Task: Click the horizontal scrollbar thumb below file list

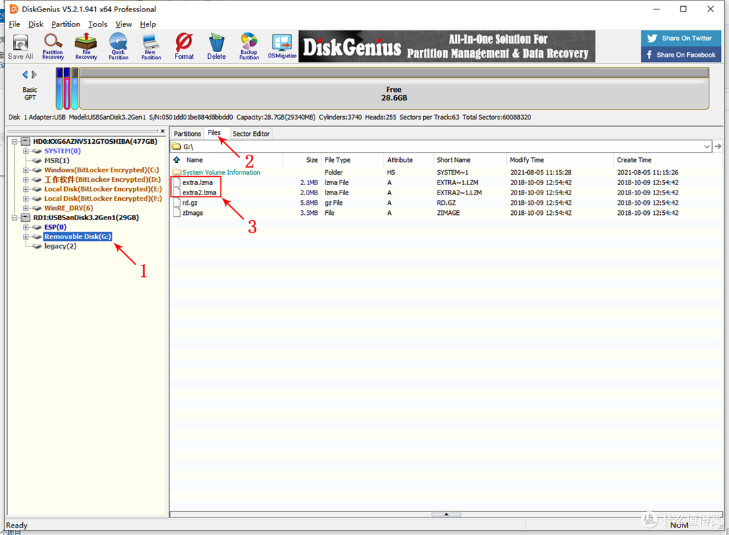Action: click(446, 515)
